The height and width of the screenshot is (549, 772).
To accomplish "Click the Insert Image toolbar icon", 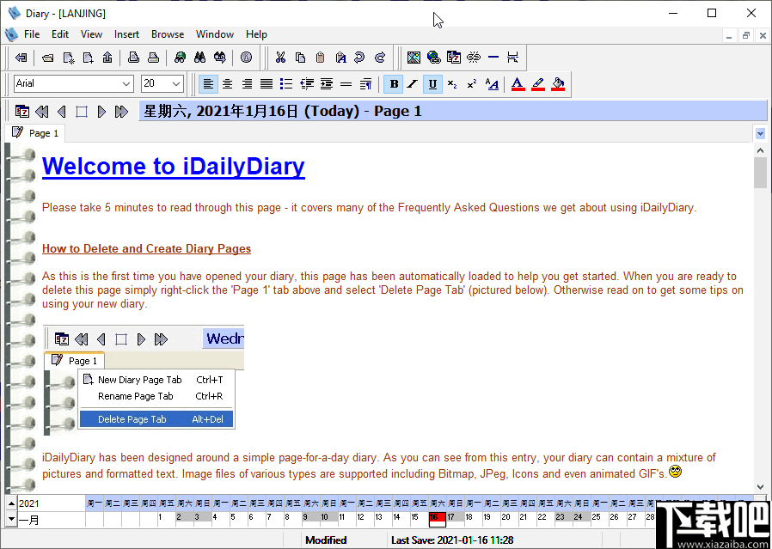I will [414, 58].
